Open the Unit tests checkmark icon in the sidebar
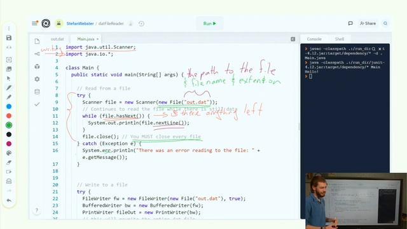Viewport: 407px width, 229px height. (37, 104)
